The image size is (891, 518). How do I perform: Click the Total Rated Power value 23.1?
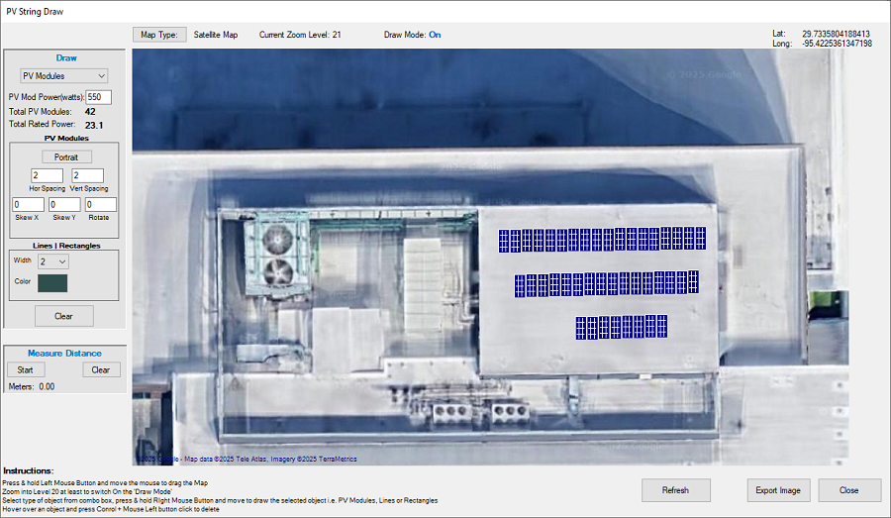(x=94, y=125)
